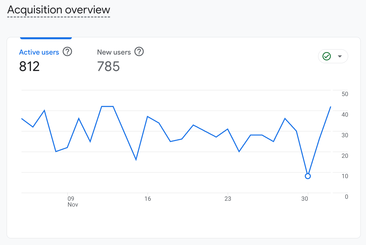
Task: Click the blue indicator bar above Active users
Action: (46, 38)
